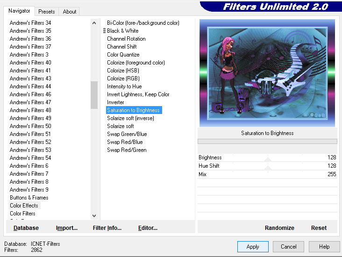Image resolution: width=342 pixels, height=257 pixels.
Task: Select Andrew's Filters 34 category
Action: (30, 23)
